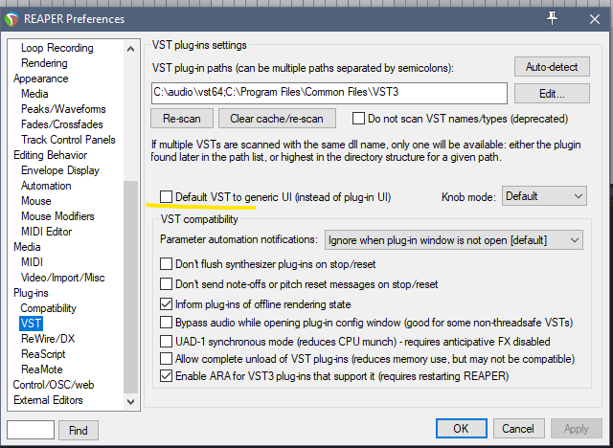
Task: Disable Enable ARA for VST3 plug-ins checkbox
Action: (x=167, y=376)
